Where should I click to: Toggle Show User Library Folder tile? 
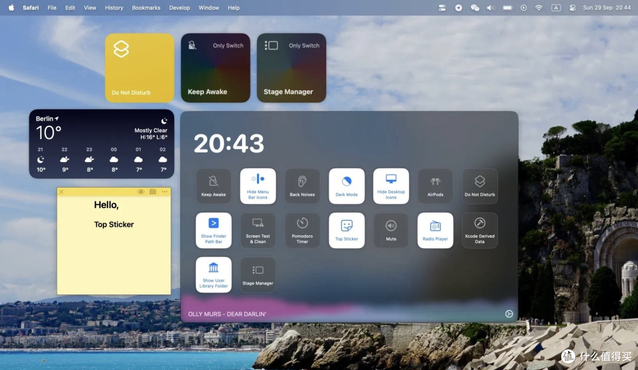tap(213, 275)
